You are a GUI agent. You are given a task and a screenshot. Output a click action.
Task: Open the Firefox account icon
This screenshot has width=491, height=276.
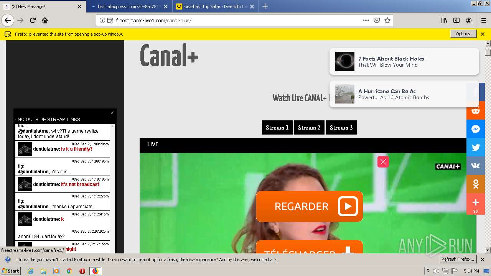pos(469,20)
